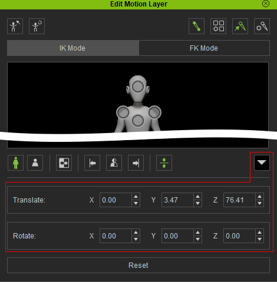Click the Translate Y field showing 3.47
The width and height of the screenshot is (277, 282).
click(177, 200)
